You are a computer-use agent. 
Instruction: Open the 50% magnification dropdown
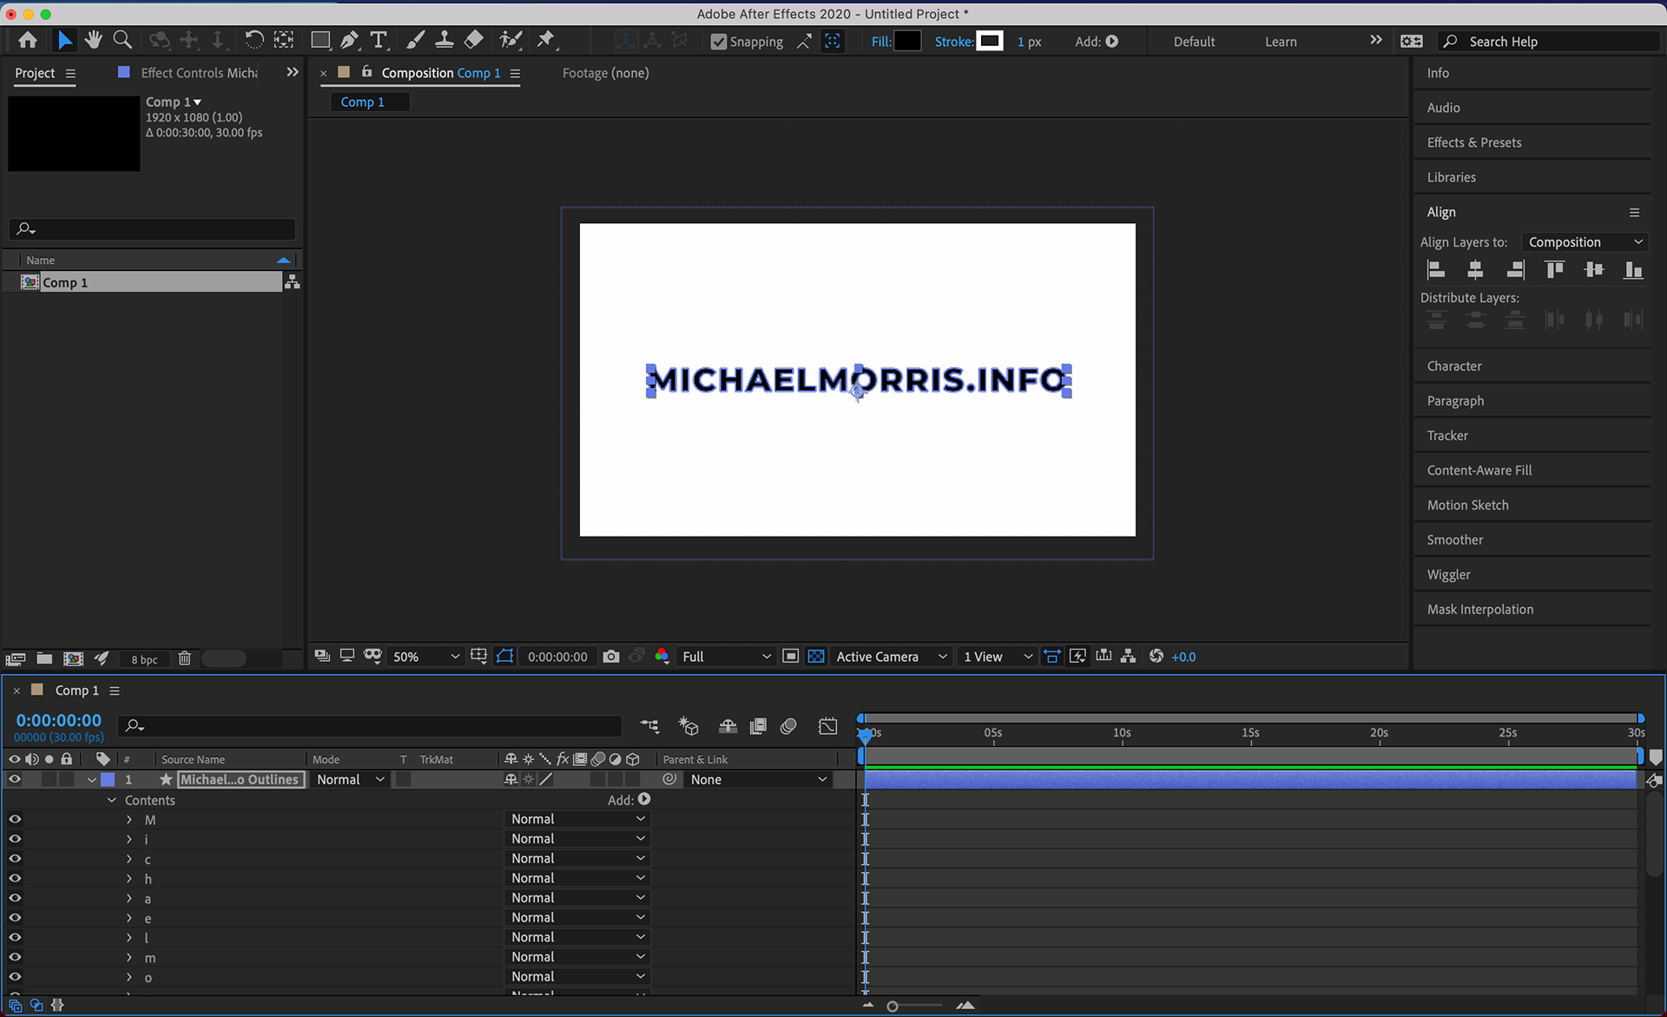pyautogui.click(x=425, y=657)
